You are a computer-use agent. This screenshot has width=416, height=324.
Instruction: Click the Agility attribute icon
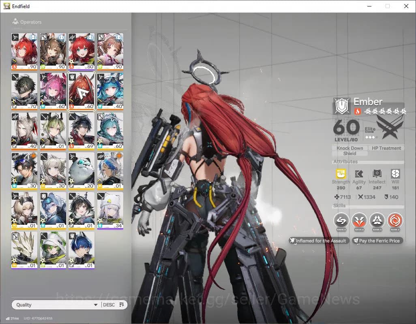[x=359, y=174]
